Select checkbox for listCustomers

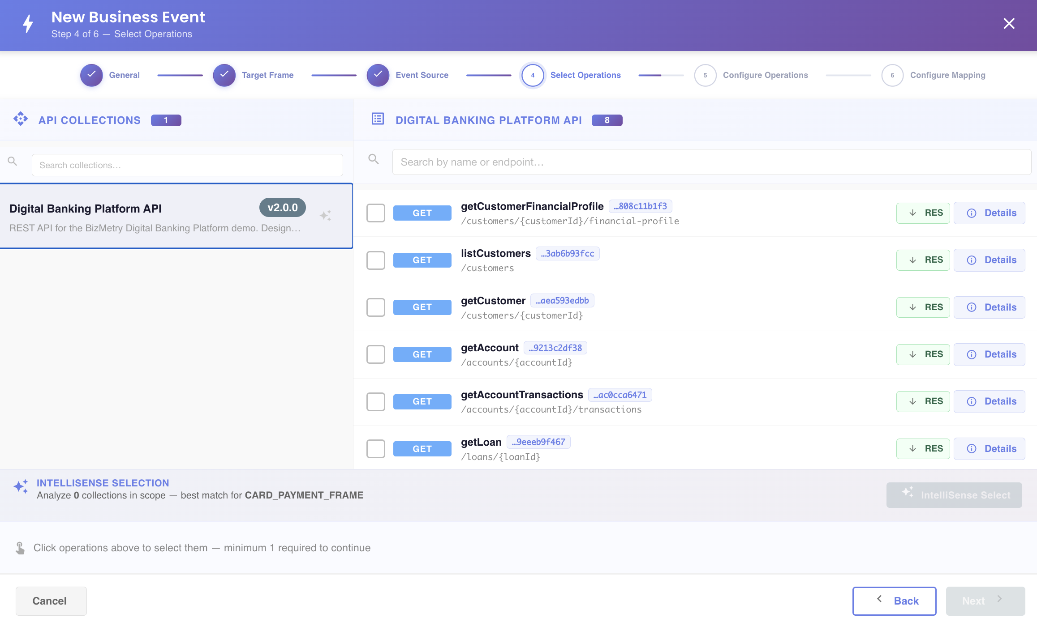pyautogui.click(x=376, y=260)
